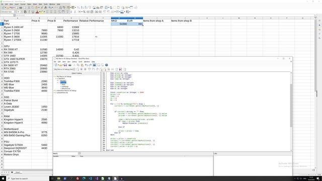Click Percent format icon in Calc toolbar
The width and height of the screenshot is (322, 181).
[84, 12]
